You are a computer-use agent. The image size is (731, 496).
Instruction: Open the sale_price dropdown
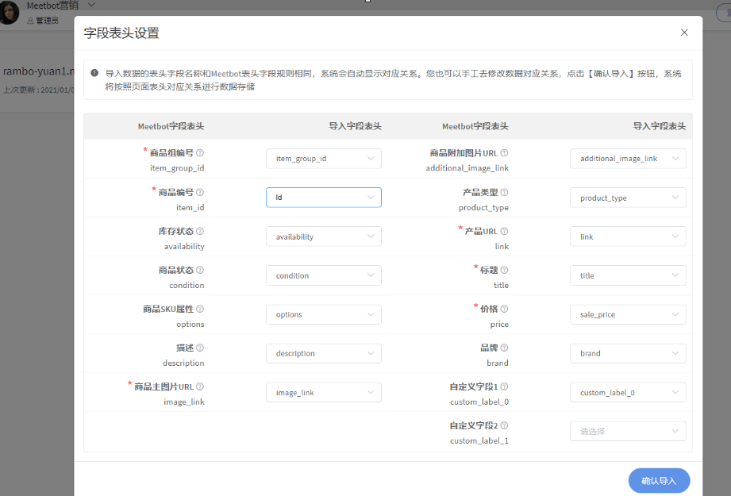point(628,314)
